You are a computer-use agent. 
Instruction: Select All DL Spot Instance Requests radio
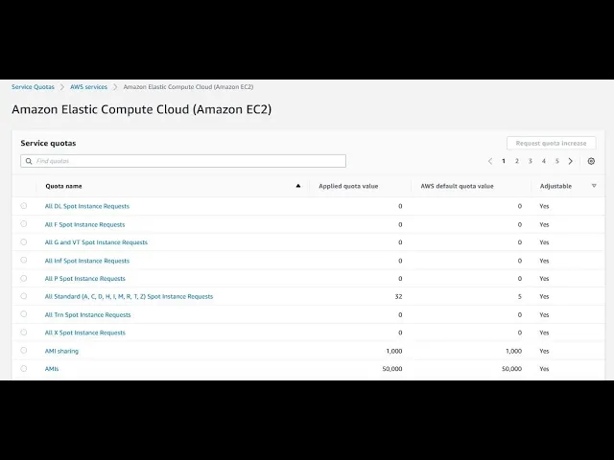(24, 206)
